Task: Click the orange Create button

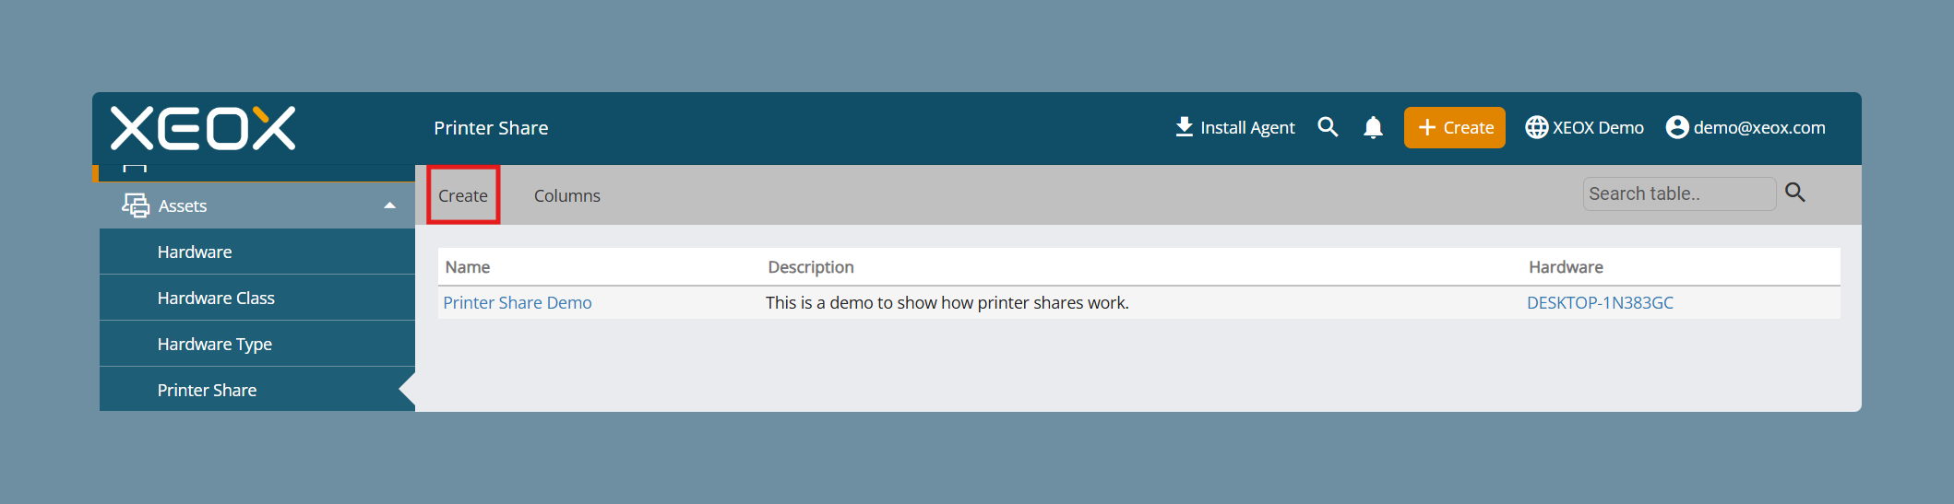Action: point(1454,127)
